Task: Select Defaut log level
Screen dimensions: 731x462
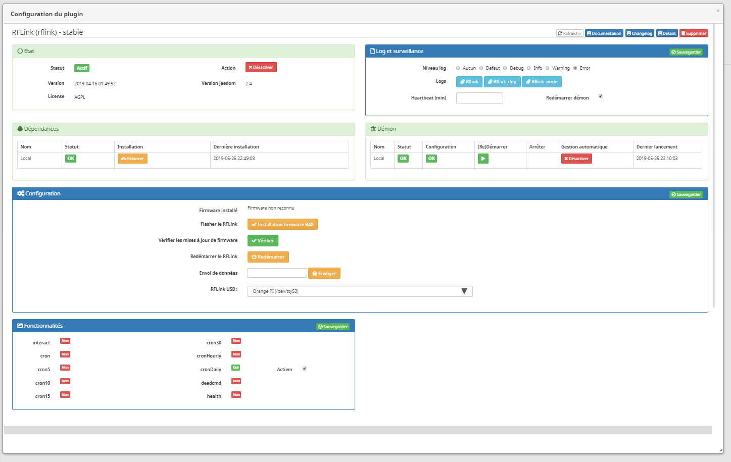Action: click(x=481, y=68)
